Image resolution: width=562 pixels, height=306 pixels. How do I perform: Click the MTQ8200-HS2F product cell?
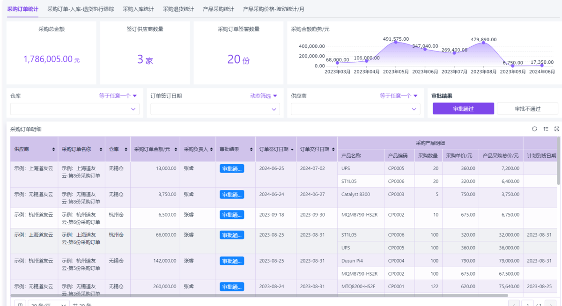[361, 286]
